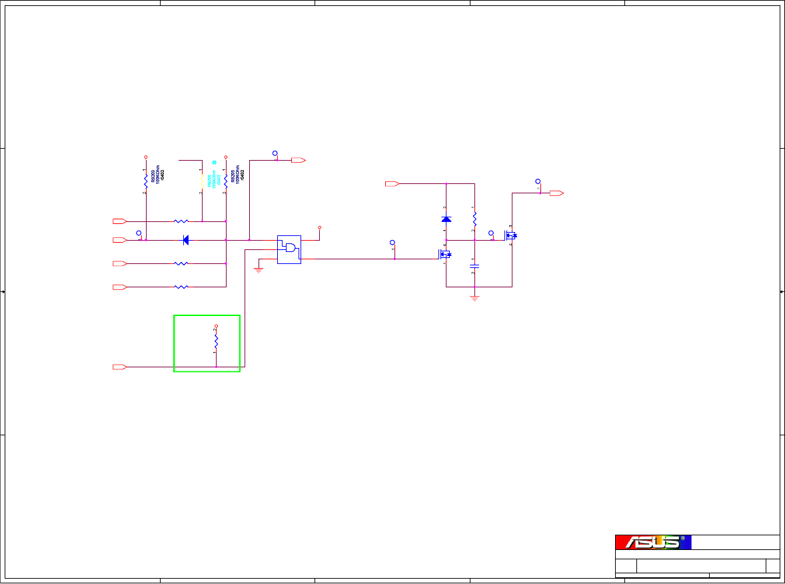Select the MOSFET connected to the right output port
This screenshot has width=785, height=584.
click(510, 235)
